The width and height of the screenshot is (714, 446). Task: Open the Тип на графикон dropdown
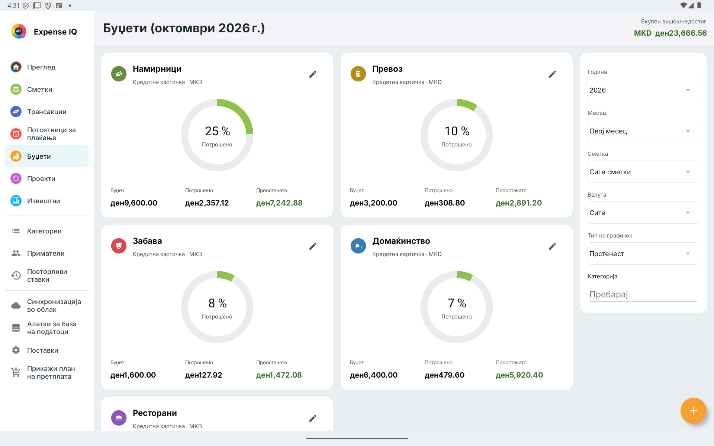tap(643, 253)
